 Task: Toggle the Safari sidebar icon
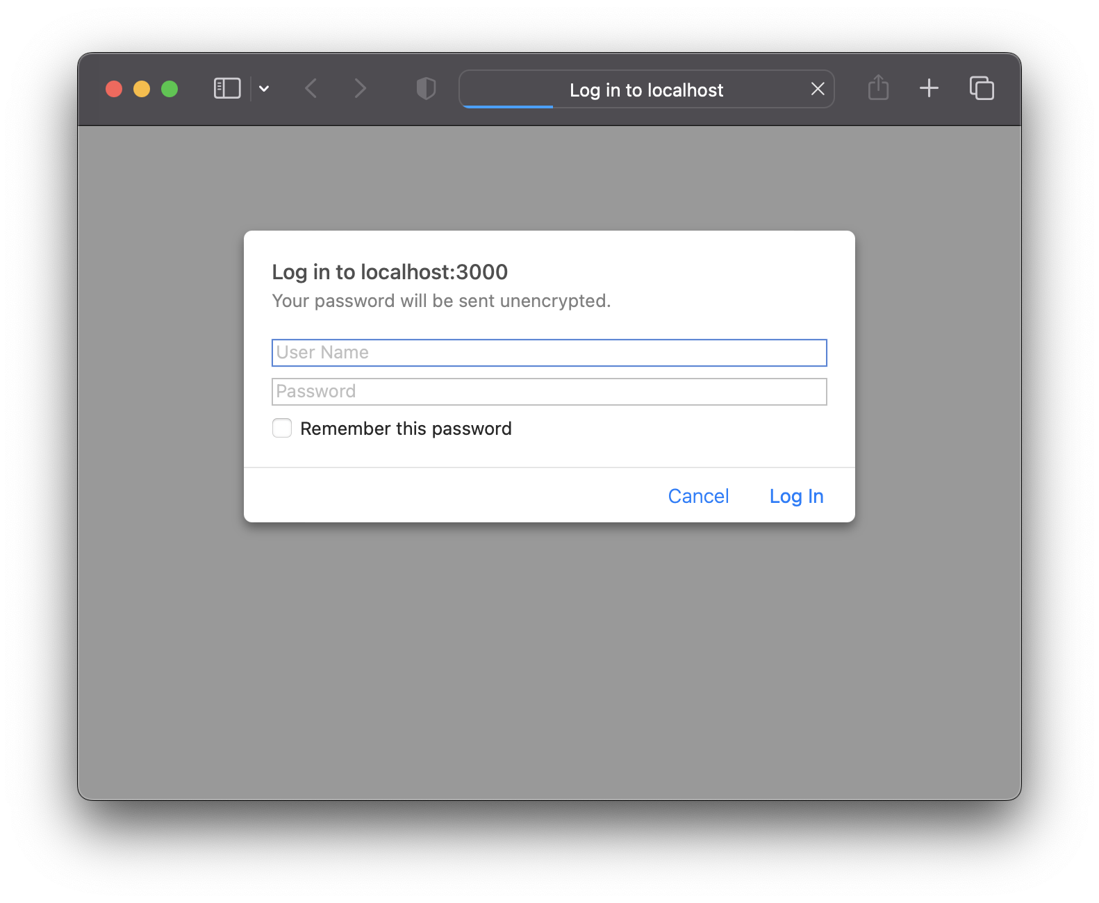coord(227,88)
